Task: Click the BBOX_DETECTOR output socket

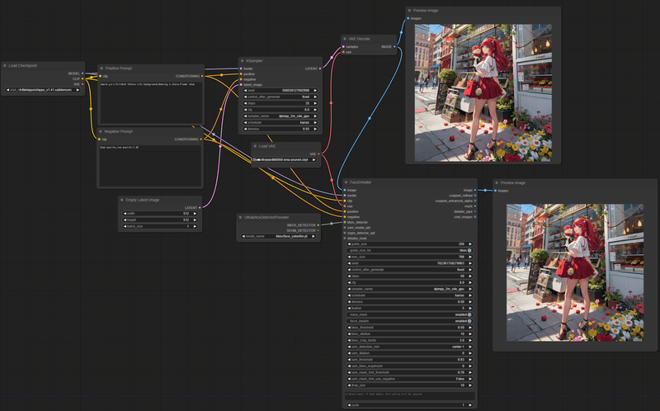Action: (318, 225)
